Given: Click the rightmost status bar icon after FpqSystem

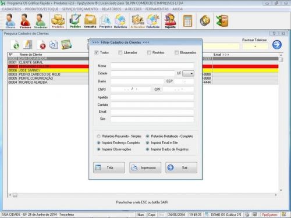Looking at the screenshot, I should [284, 215].
